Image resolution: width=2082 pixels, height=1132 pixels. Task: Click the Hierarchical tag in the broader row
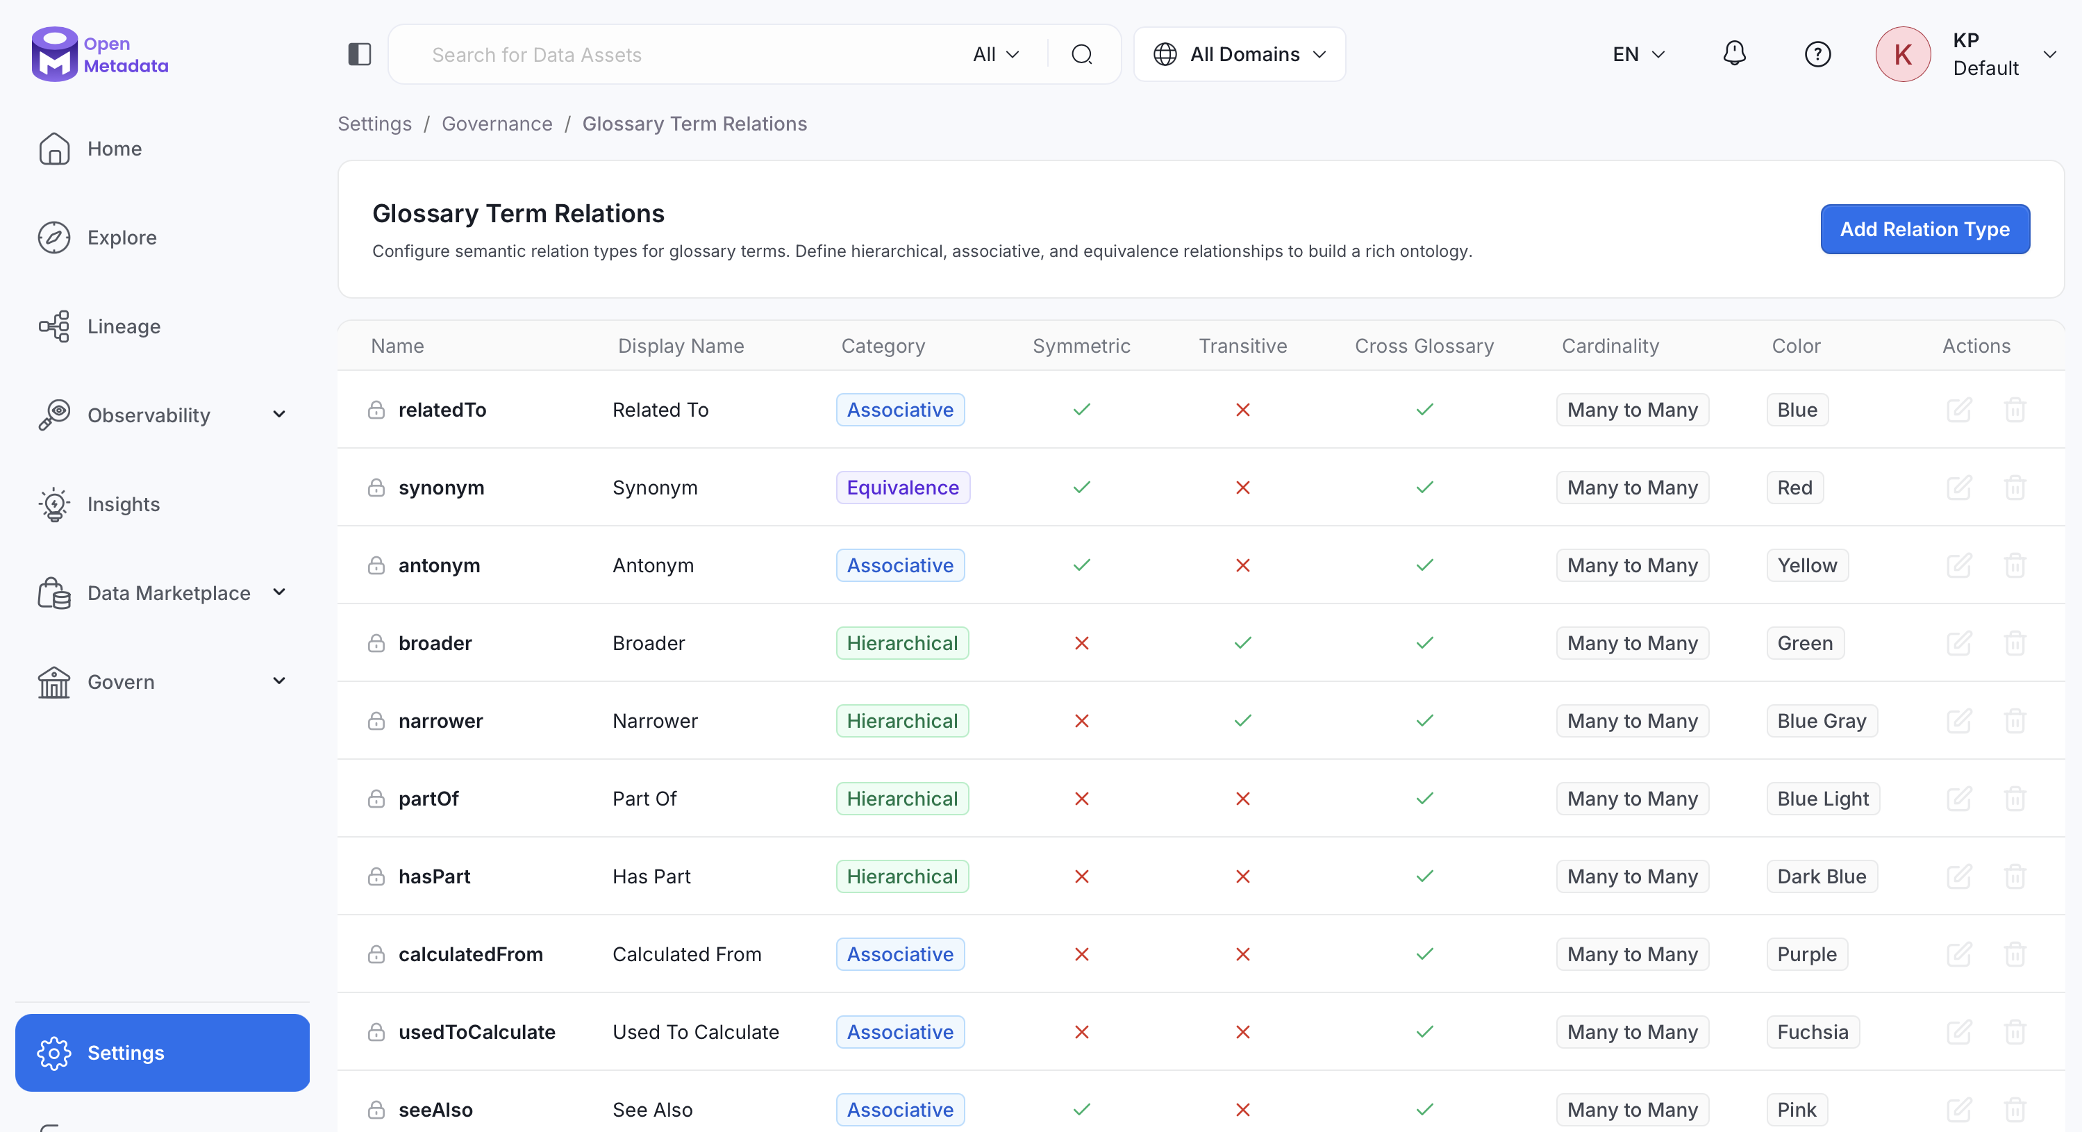point(902,643)
